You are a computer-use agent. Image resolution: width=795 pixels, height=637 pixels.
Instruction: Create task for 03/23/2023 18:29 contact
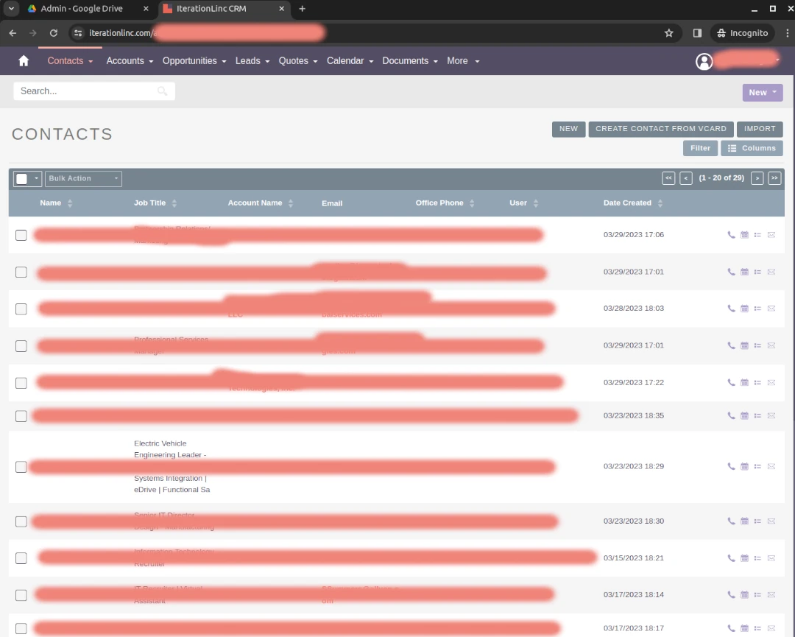757,466
